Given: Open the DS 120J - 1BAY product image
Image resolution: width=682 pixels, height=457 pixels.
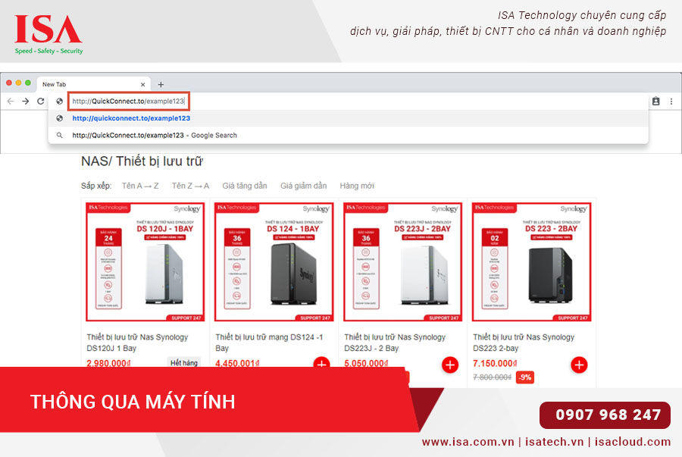Looking at the screenshot, I should point(145,261).
